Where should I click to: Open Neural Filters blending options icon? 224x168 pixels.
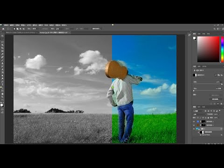click(221, 135)
